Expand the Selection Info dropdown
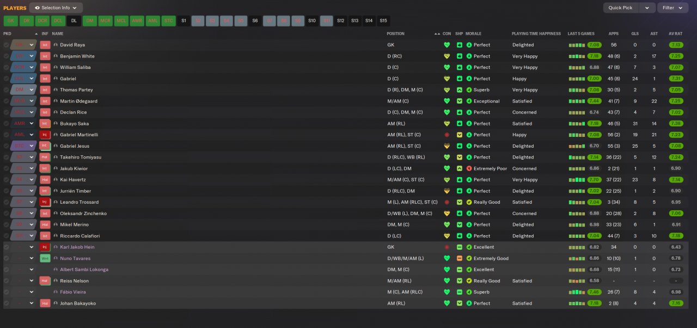 56,8
